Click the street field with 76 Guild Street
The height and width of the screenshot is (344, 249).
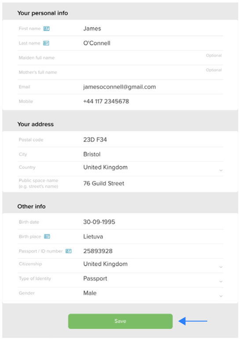tap(121, 183)
